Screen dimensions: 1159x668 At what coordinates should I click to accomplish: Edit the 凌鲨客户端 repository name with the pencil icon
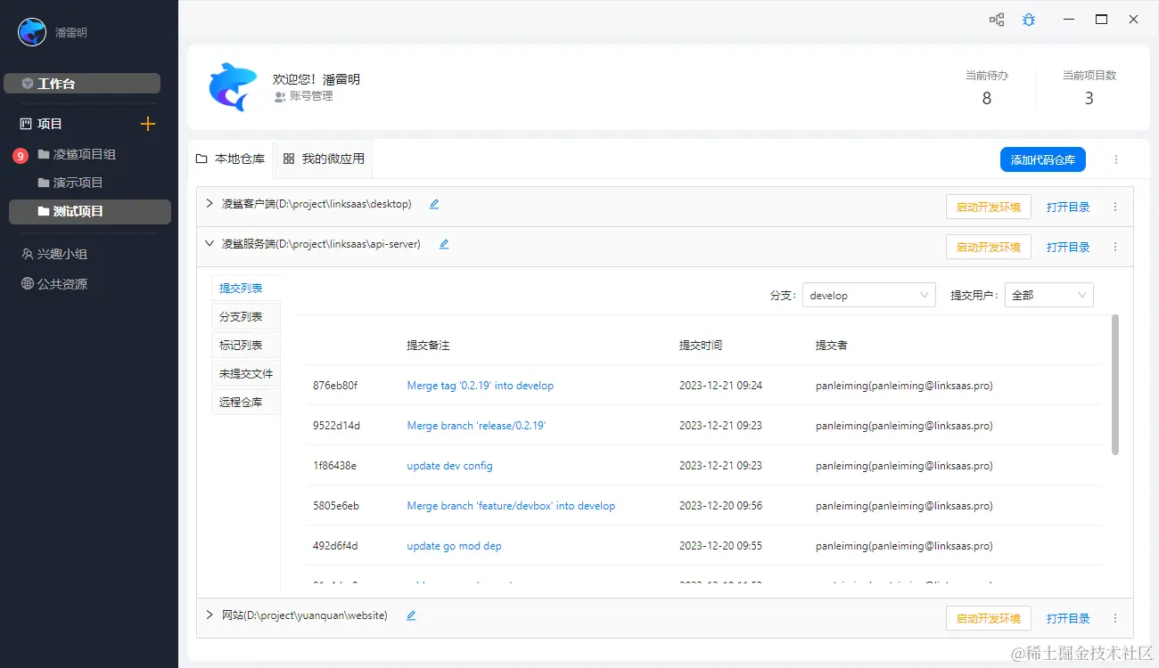click(434, 204)
